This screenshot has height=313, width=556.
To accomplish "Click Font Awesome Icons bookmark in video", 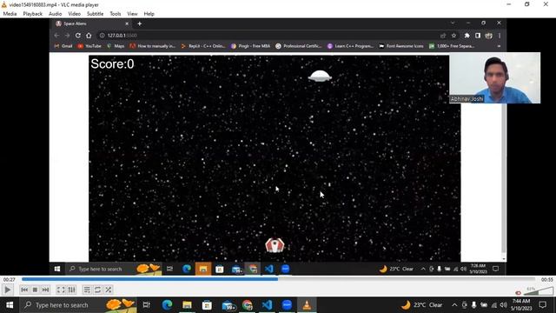I will [x=401, y=46].
